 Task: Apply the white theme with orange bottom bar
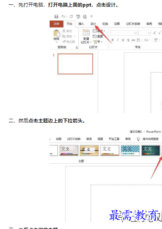[110, 150]
